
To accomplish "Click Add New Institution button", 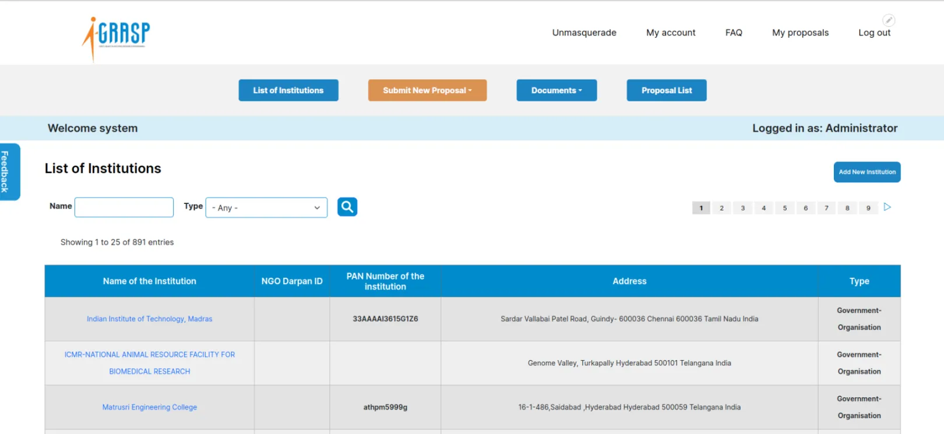I will coord(867,172).
